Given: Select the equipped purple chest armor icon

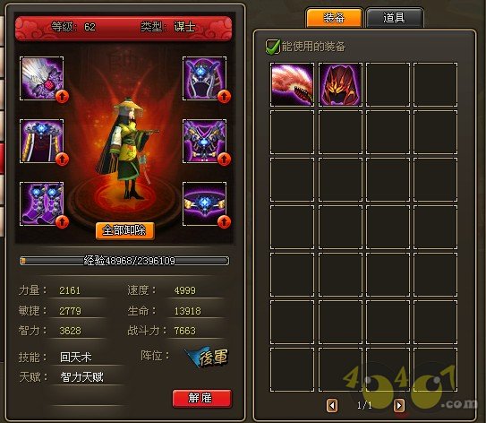Looking at the screenshot, I should click(x=204, y=142).
